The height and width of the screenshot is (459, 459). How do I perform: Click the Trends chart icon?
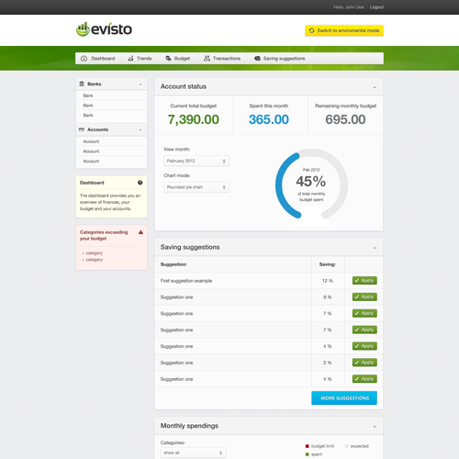[130, 58]
